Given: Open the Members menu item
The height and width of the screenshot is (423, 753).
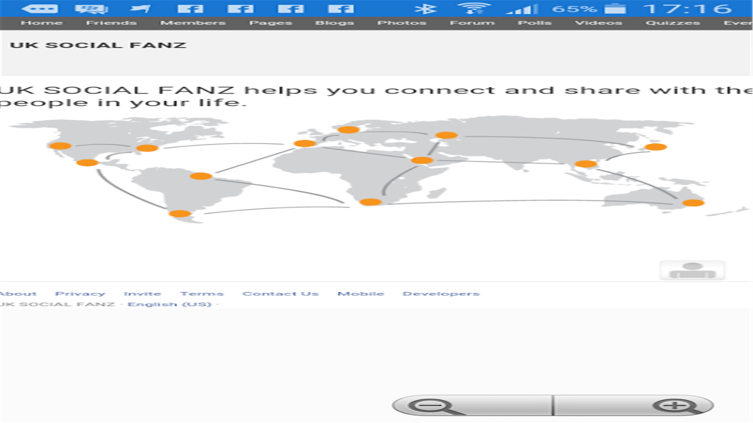Looking at the screenshot, I should 193,23.
